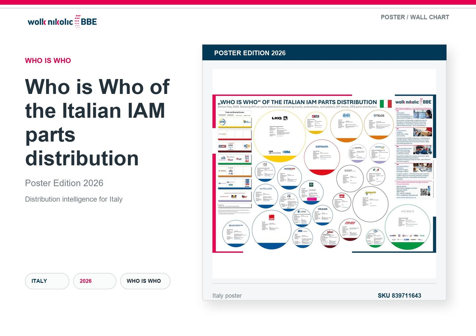
Task: Click the main title 'Who is Who of the Italian IAM parts distribution'
Action: [x=98, y=122]
